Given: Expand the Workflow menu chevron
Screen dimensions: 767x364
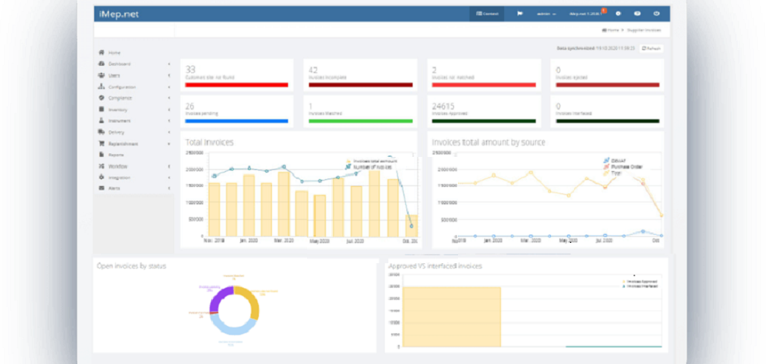Looking at the screenshot, I should [x=169, y=166].
